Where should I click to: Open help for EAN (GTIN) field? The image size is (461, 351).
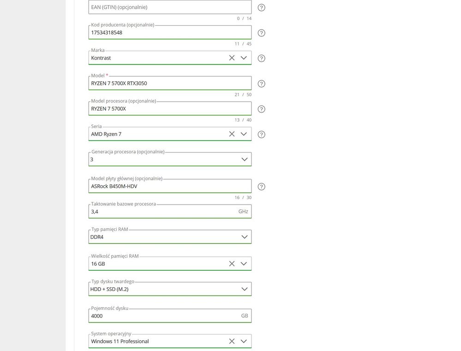tap(261, 8)
